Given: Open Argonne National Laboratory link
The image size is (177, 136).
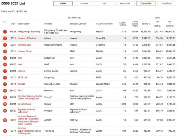Looking at the screenshot, I should click(27, 110).
